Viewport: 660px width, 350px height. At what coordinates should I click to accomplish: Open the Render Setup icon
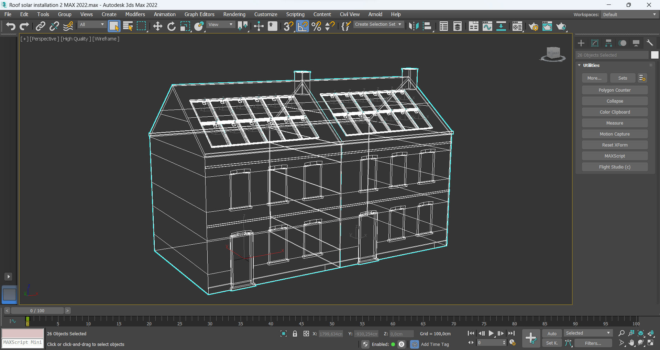[534, 26]
